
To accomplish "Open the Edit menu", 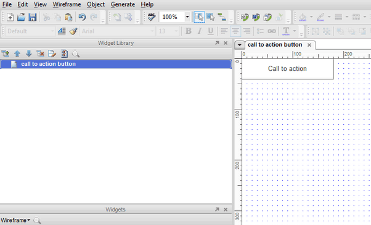I will [x=22, y=4].
